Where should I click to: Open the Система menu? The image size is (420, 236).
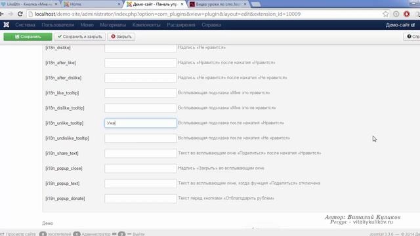coord(25,25)
